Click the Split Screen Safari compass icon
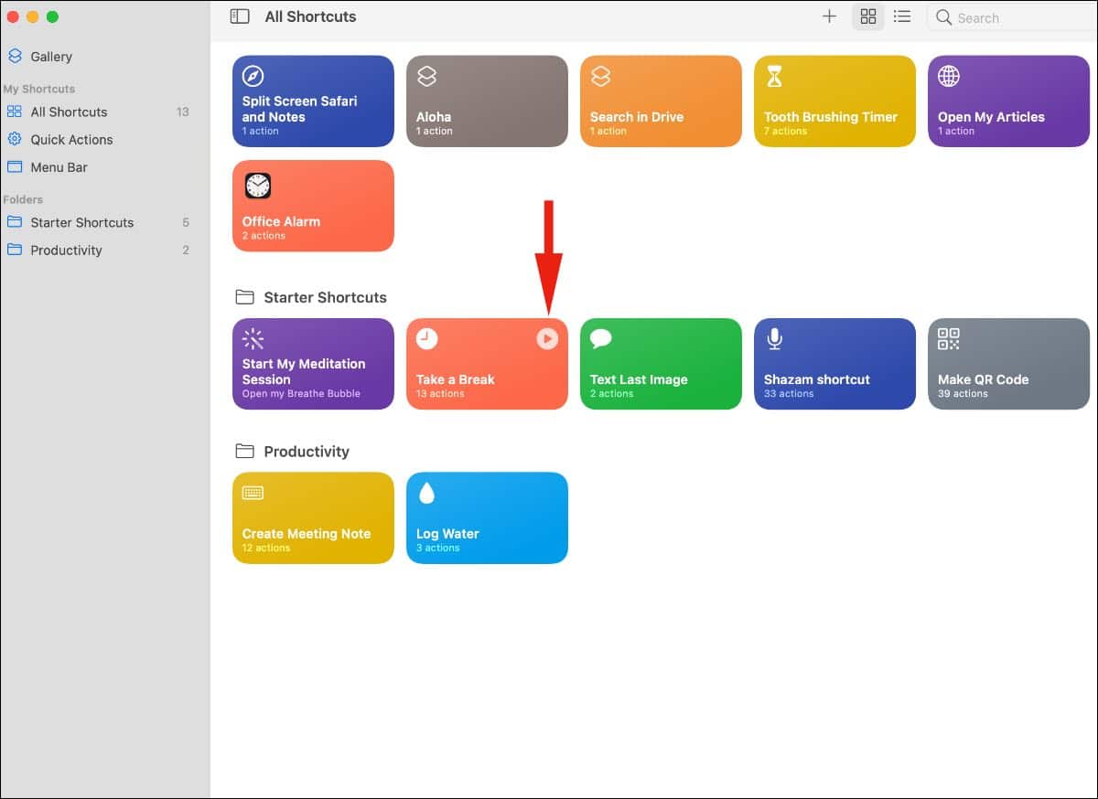The width and height of the screenshot is (1098, 799). 253,77
